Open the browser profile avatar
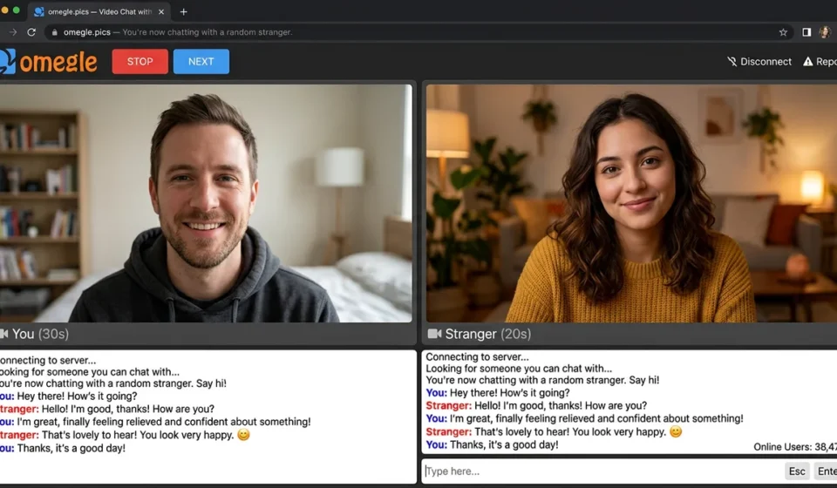Viewport: 837px width, 488px height. point(825,32)
